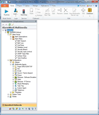Expand the System Tools tree node
The width and height of the screenshot is (99, 115).
point(8,94)
